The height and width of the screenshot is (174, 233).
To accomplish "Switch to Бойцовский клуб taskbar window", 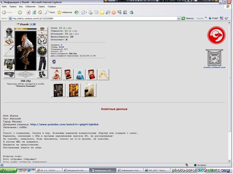I will [x=76, y=171].
